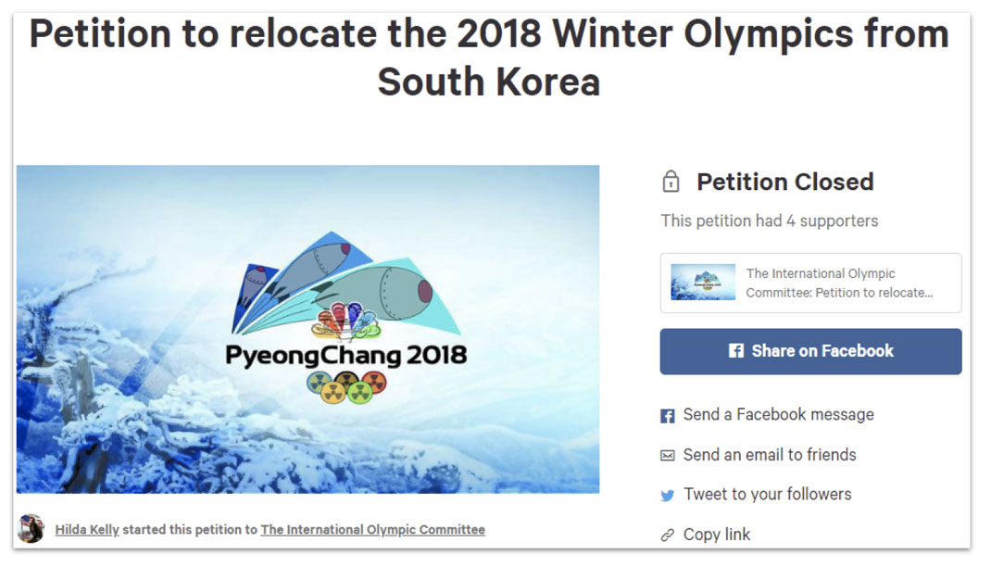Select the Send a Facebook message text

778,415
